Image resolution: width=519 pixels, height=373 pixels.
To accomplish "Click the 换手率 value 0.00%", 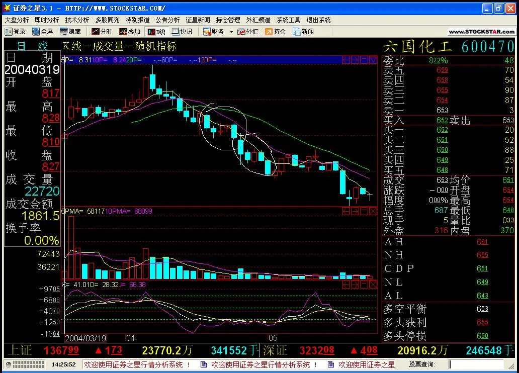I will point(41,240).
